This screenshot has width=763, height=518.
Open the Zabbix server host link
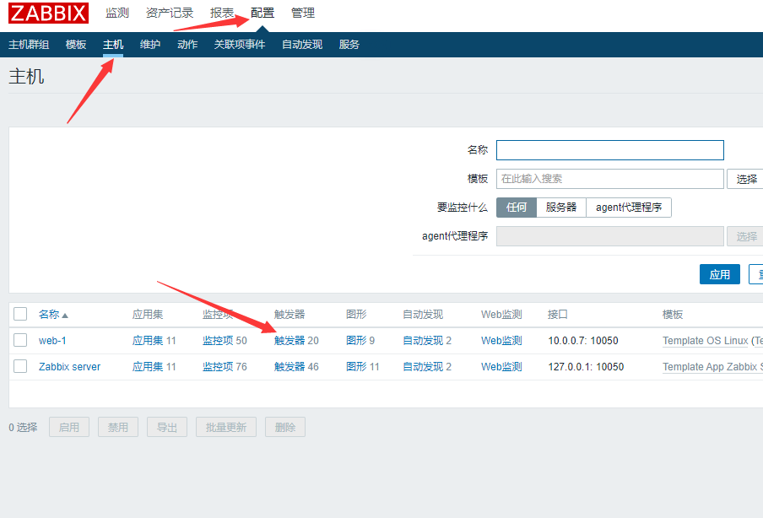tap(69, 367)
